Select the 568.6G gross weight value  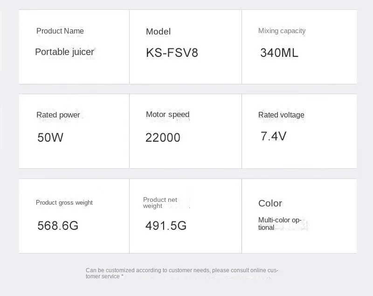[58, 226]
